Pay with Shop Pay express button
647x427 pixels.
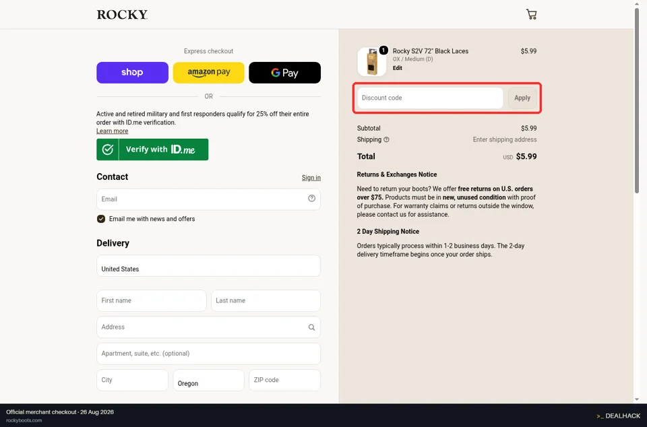tap(133, 73)
